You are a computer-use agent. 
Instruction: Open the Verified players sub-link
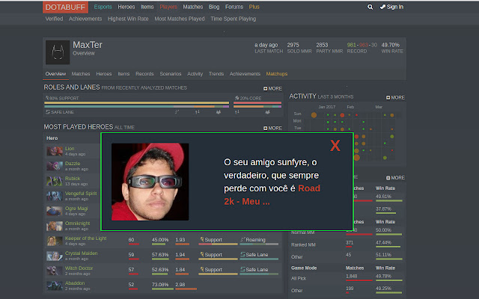click(54, 19)
